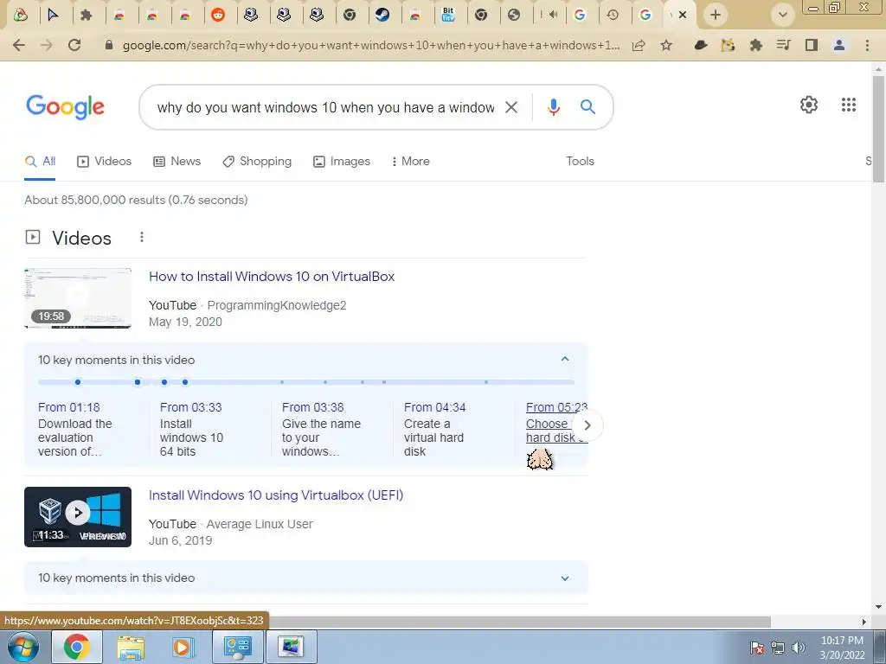Open key moment From 03:38
Viewport: 886px width, 664px height.
tap(321, 429)
